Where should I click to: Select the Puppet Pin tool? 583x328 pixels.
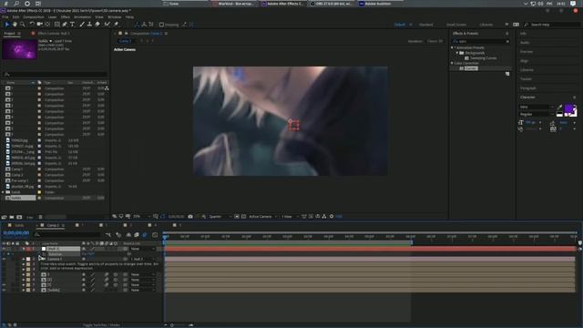tap(116, 25)
